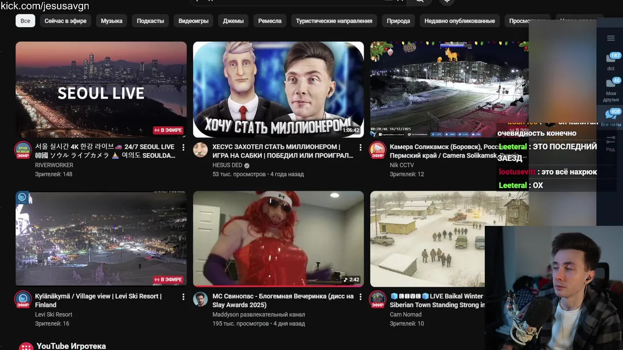Image resolution: width=623 pixels, height=350 pixels.
Task: Click the HESUS DED verified checkmark
Action: pyautogui.click(x=247, y=165)
